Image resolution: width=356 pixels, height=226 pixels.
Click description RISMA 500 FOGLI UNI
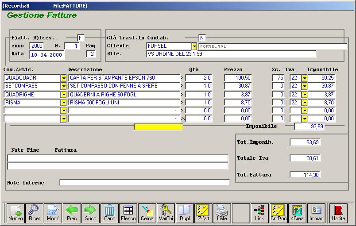tap(124, 103)
